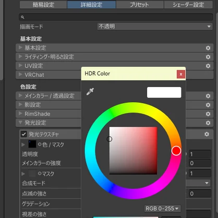Screen dimensions: 218x218
Task: Switch to the プリセット tab
Action: (140, 5)
